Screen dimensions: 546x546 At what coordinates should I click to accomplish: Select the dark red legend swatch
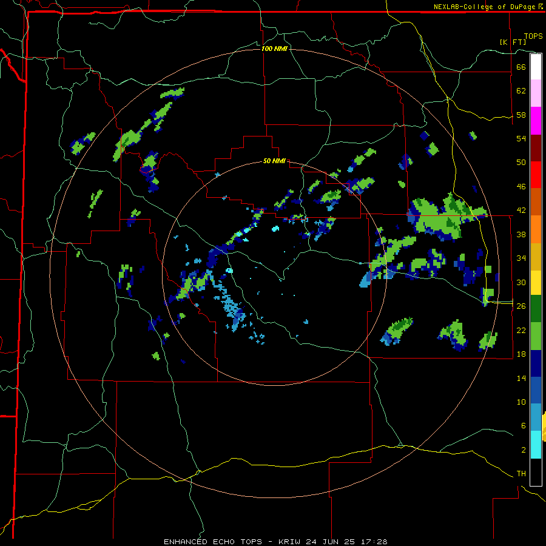coord(536,148)
